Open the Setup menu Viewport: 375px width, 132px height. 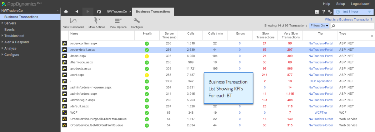(x=341, y=4)
